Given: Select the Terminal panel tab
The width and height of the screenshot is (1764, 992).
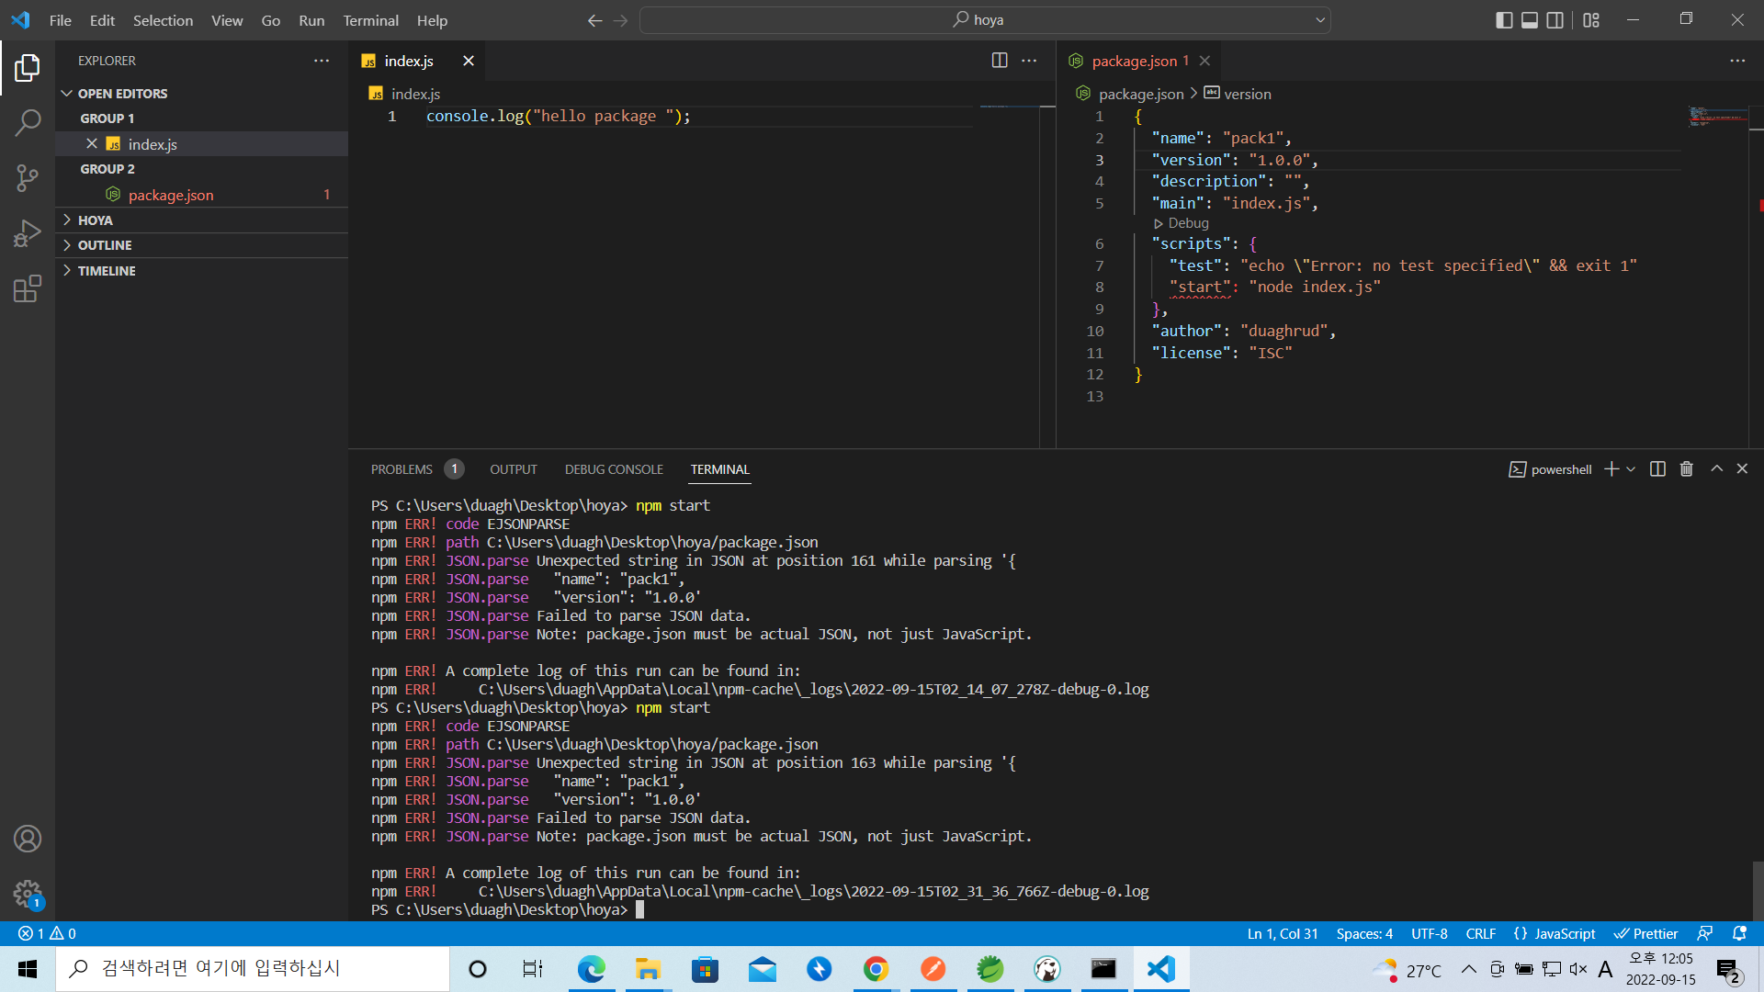Looking at the screenshot, I should [x=720, y=469].
